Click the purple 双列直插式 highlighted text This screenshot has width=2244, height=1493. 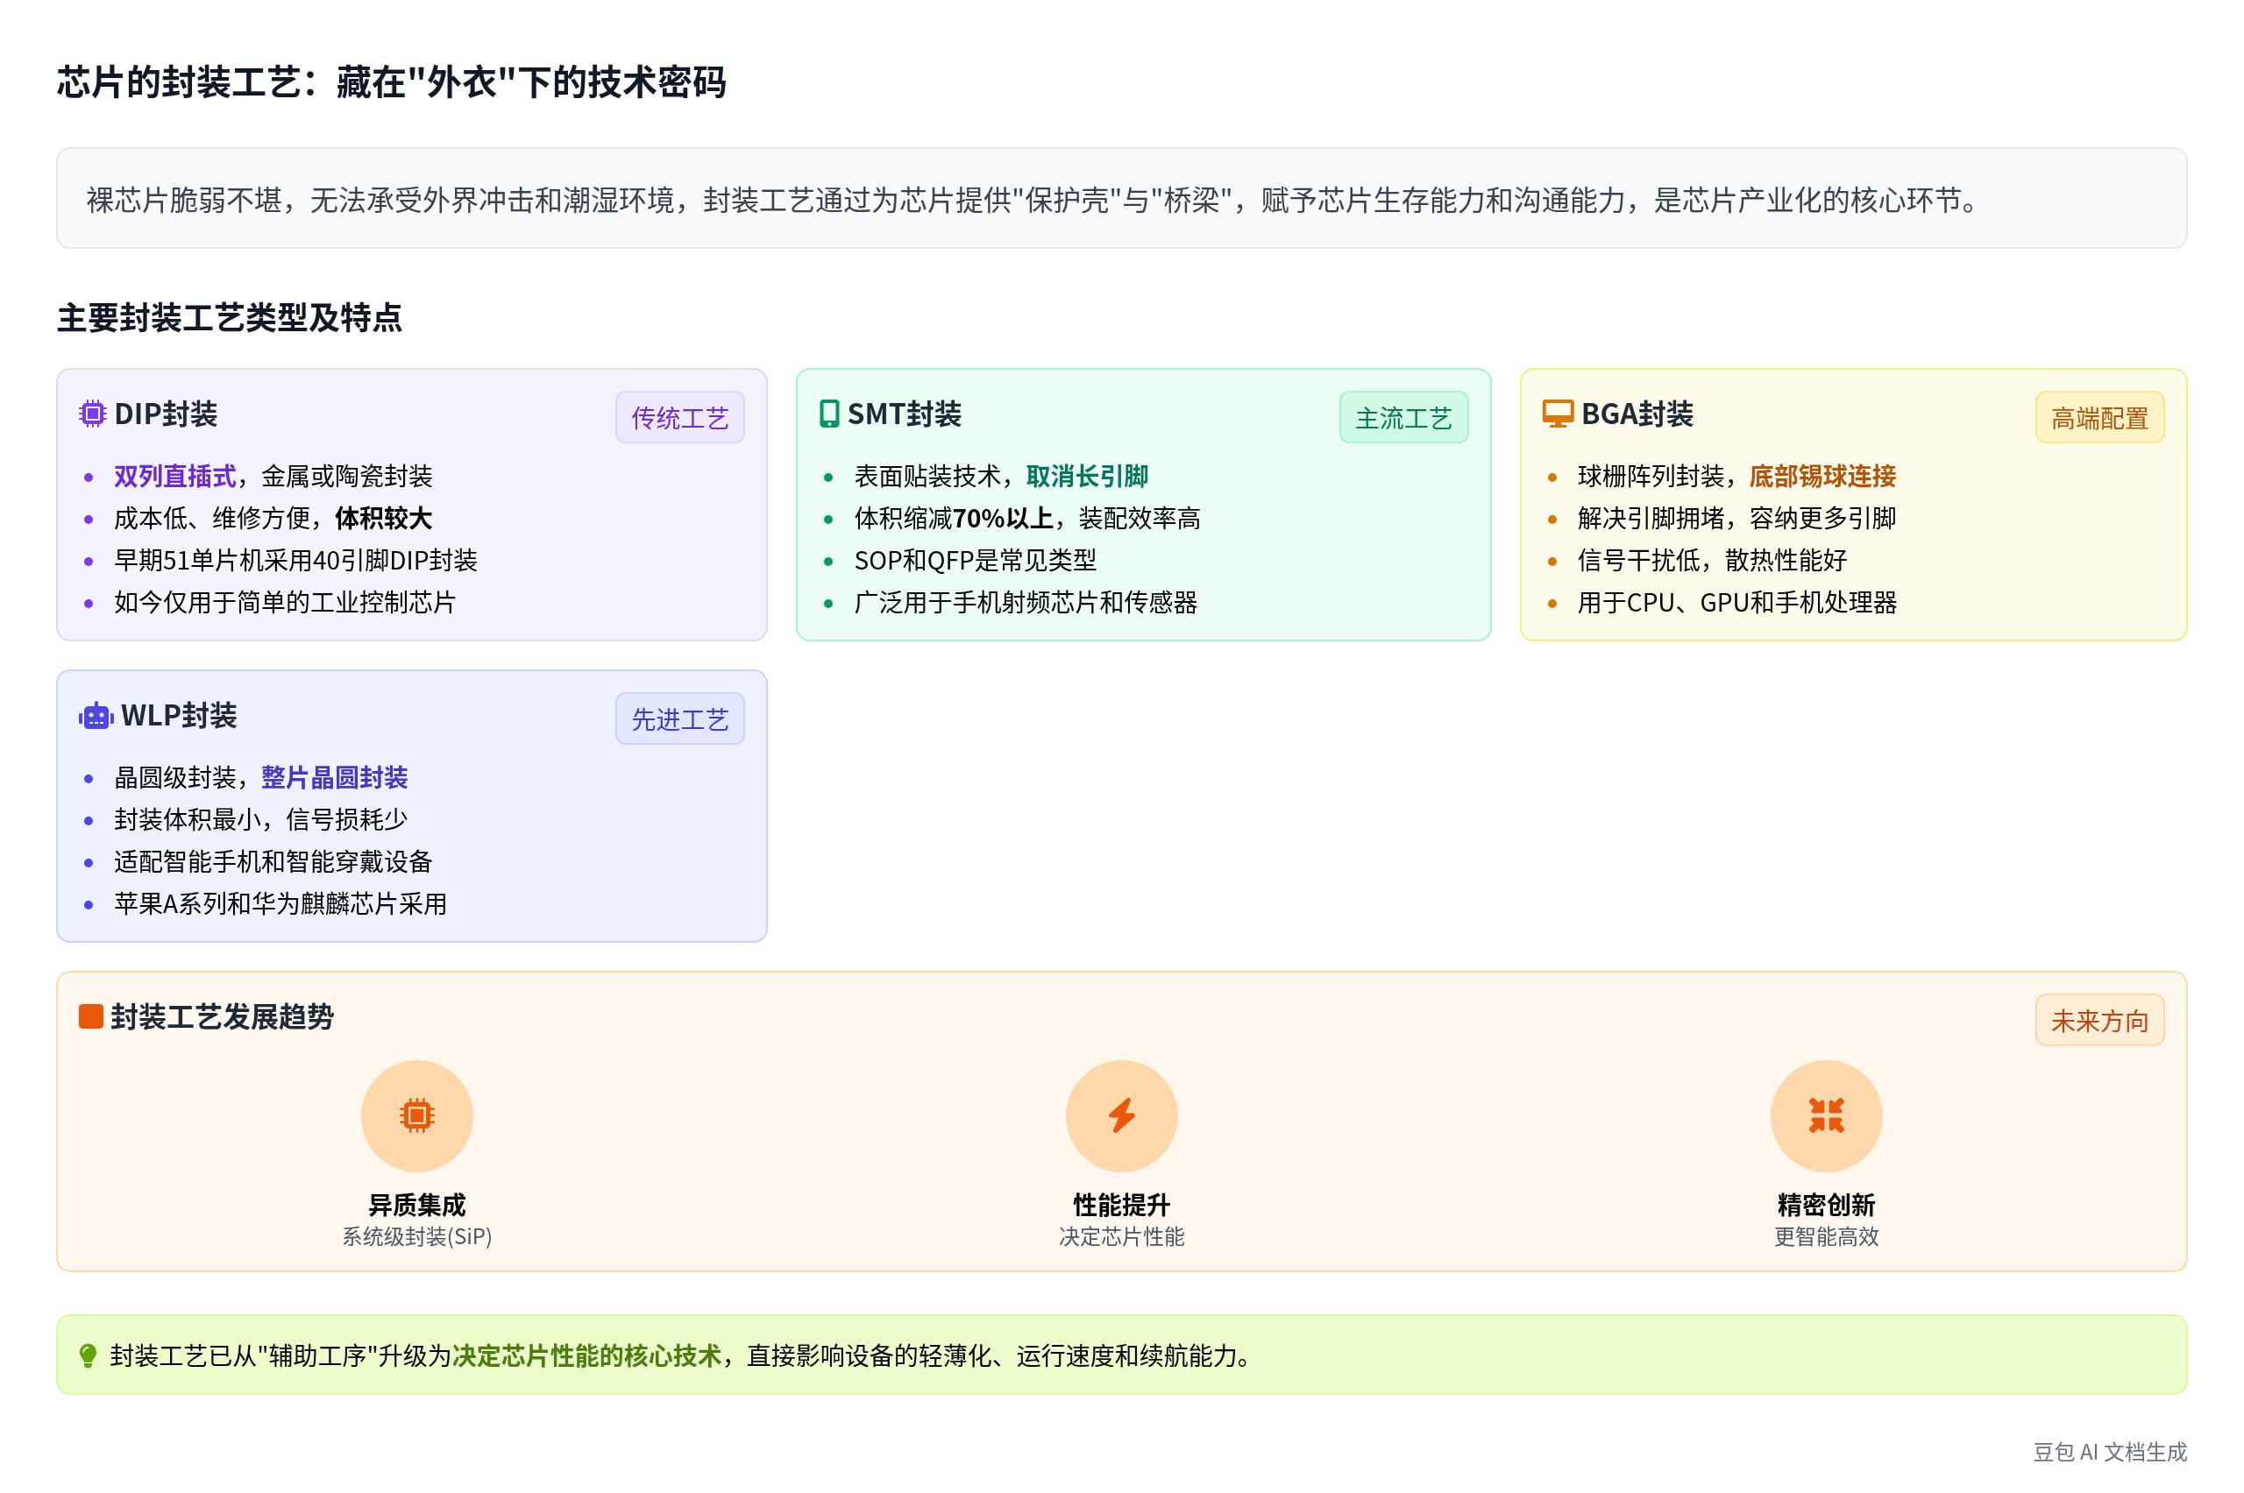pos(174,476)
